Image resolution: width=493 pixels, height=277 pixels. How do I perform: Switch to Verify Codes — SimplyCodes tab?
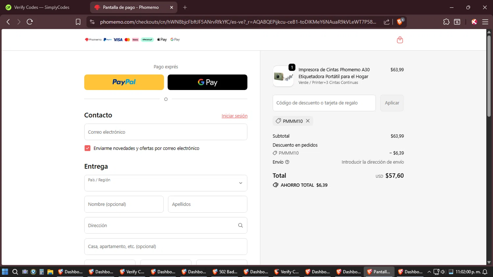click(x=41, y=7)
